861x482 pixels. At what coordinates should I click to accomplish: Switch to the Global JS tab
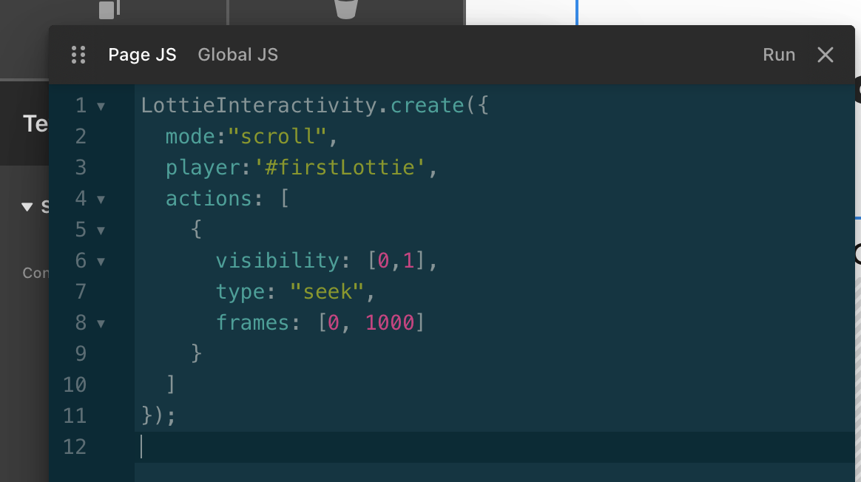[x=237, y=55]
